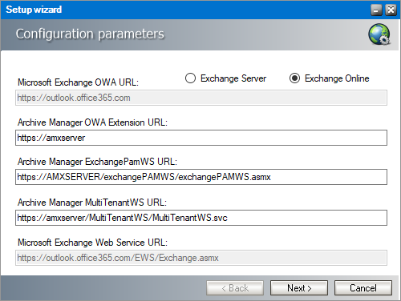
Task: Focus the Archive Manager OWA Extension URL field
Action: pyautogui.click(x=201, y=138)
